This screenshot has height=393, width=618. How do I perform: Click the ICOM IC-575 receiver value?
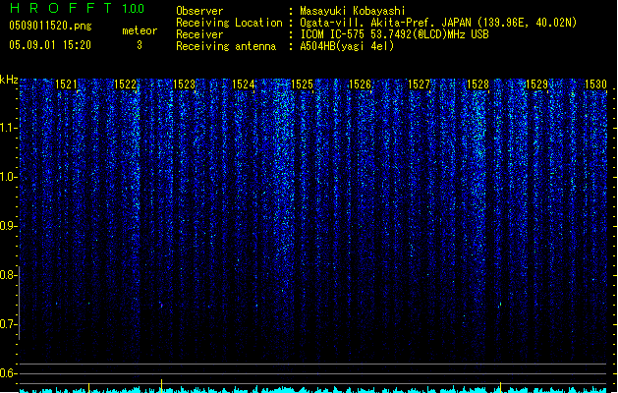(394, 34)
